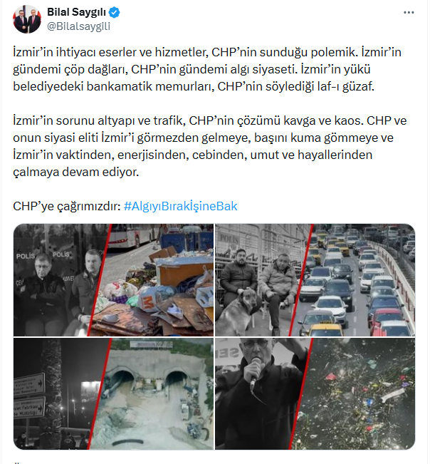Click the blue verified badge icon

(x=115, y=12)
